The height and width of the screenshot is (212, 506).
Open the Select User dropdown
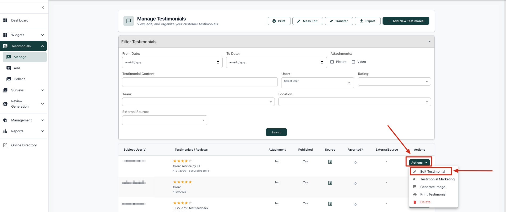(x=317, y=83)
